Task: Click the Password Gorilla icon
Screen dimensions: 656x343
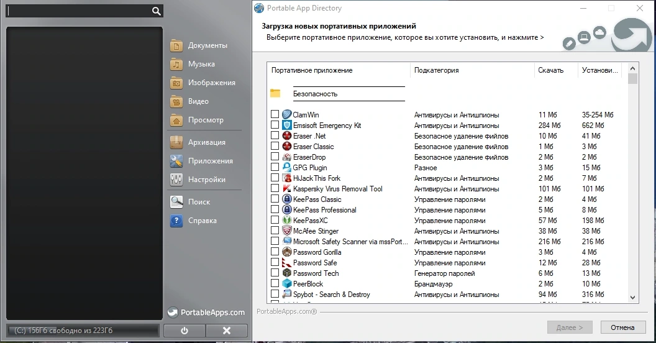Action: coord(286,252)
